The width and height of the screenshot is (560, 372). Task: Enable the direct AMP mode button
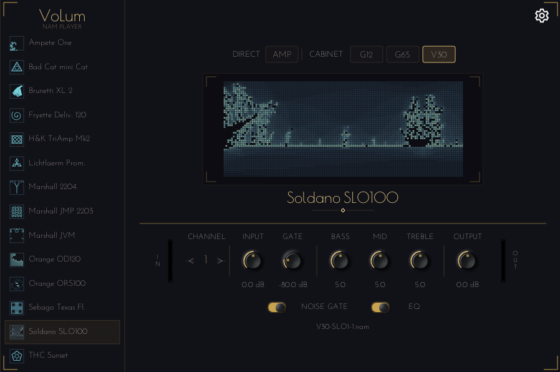click(x=282, y=54)
